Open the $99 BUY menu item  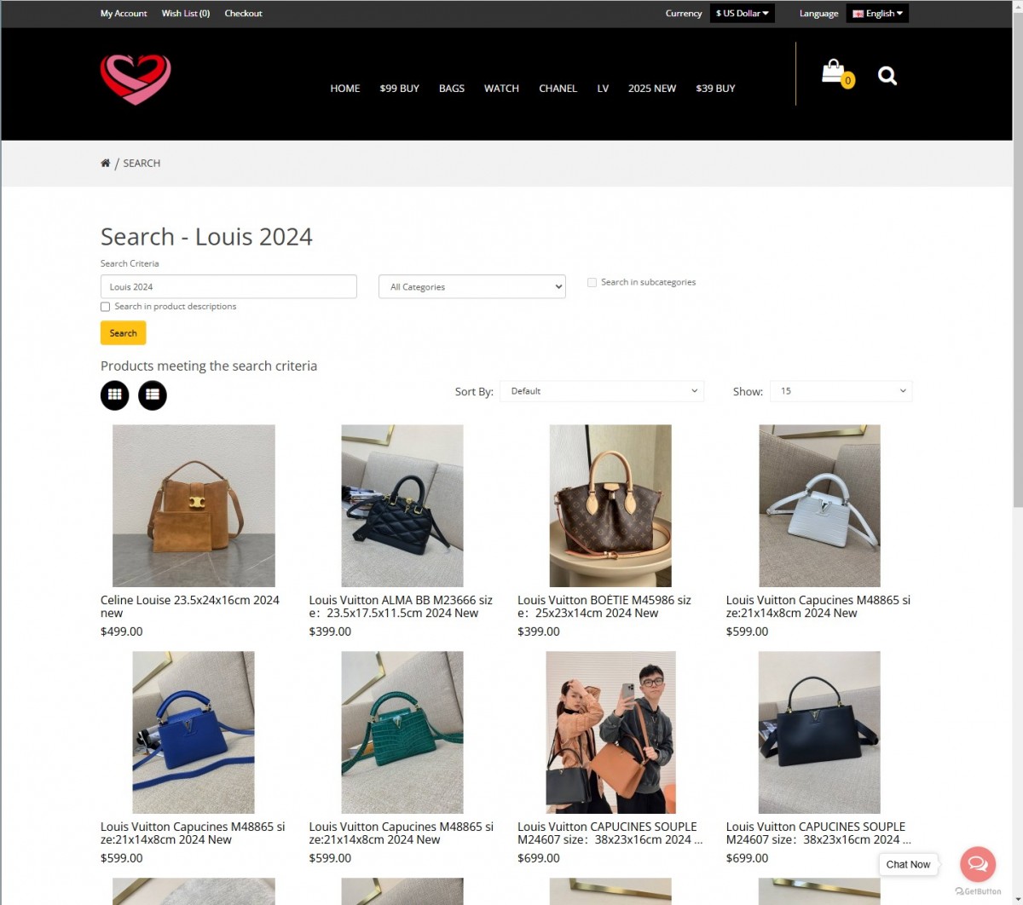pyautogui.click(x=400, y=89)
